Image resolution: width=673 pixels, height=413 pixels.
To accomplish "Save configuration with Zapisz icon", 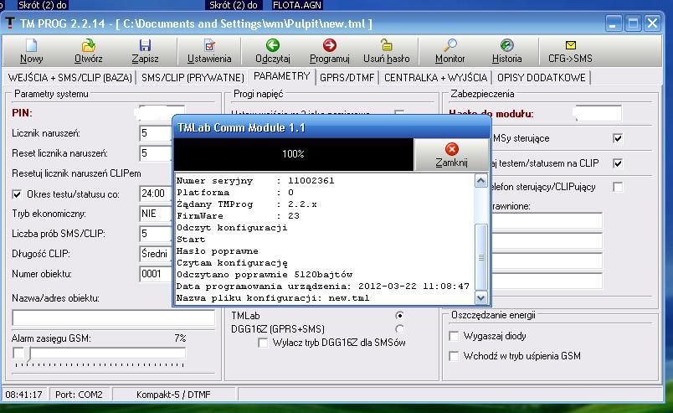I will point(145,45).
